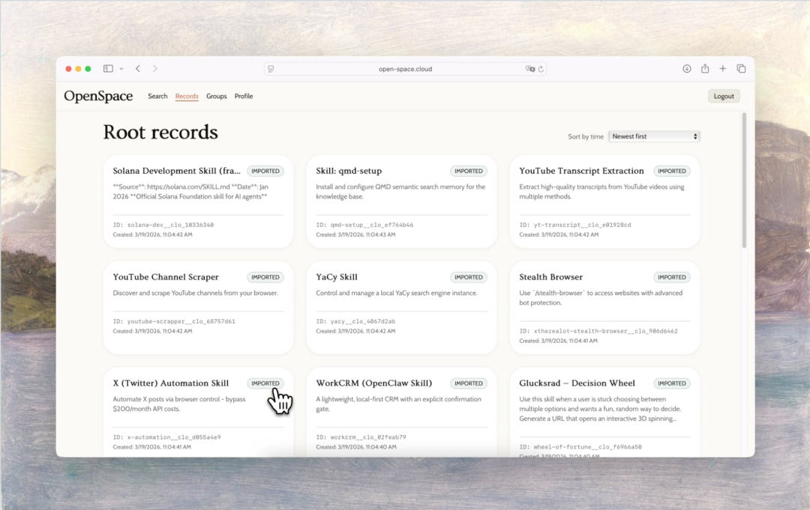Click Stealth Browser description text
The height and width of the screenshot is (510, 810).
(x=601, y=297)
